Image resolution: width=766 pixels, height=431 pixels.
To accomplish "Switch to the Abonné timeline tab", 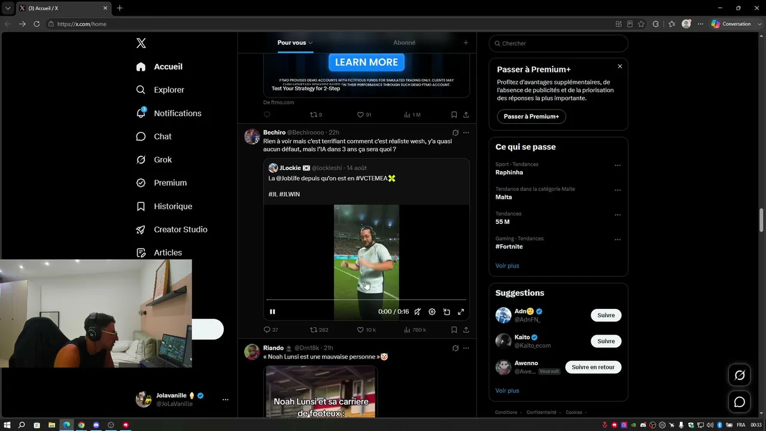I will pyautogui.click(x=404, y=43).
